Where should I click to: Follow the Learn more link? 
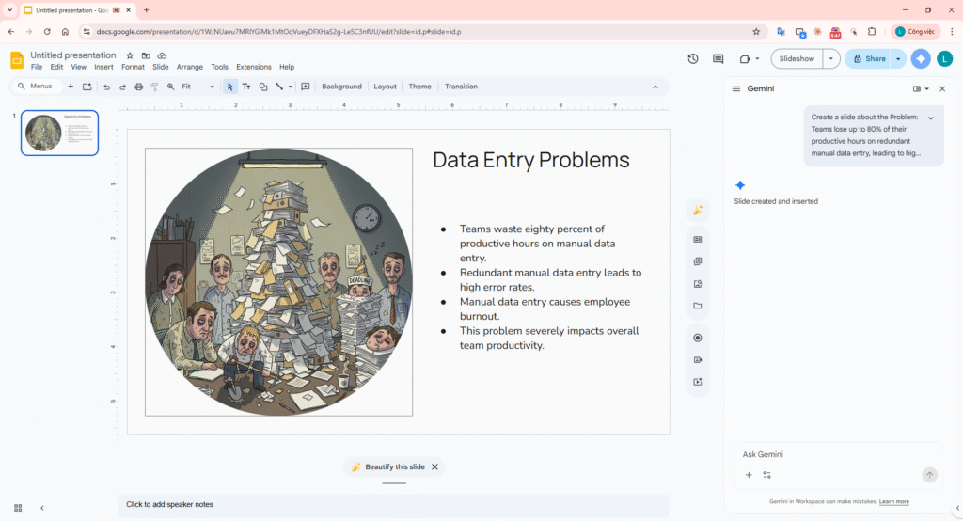[x=893, y=501]
